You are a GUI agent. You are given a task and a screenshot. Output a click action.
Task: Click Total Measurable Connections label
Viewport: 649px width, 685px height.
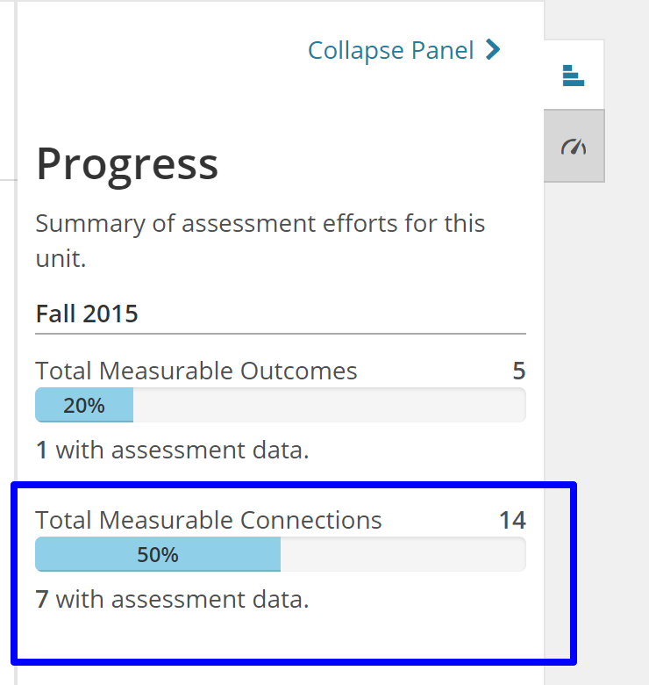point(209,520)
